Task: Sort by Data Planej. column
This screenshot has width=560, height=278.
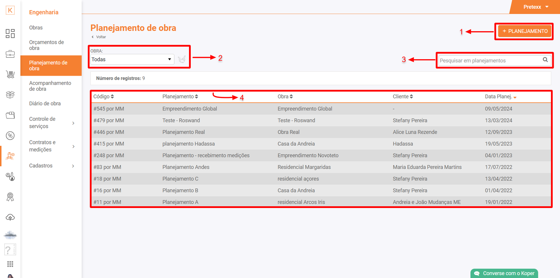Action: [500, 97]
